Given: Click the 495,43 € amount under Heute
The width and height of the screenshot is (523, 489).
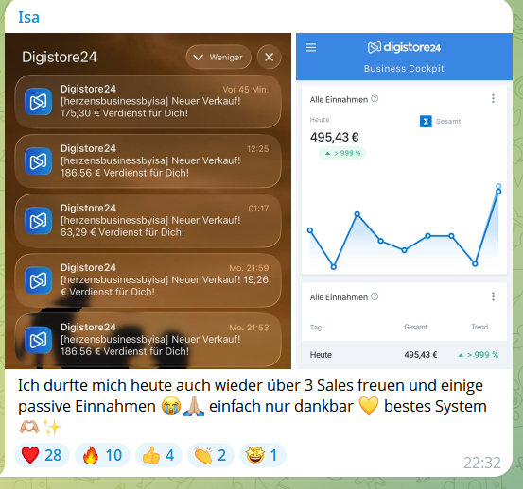Looking at the screenshot, I should 335,137.
